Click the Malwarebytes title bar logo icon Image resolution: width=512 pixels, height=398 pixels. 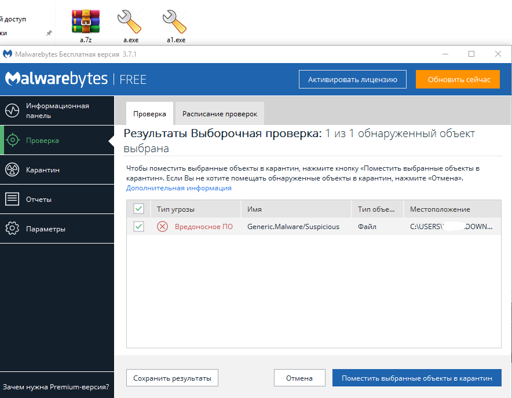(7, 54)
